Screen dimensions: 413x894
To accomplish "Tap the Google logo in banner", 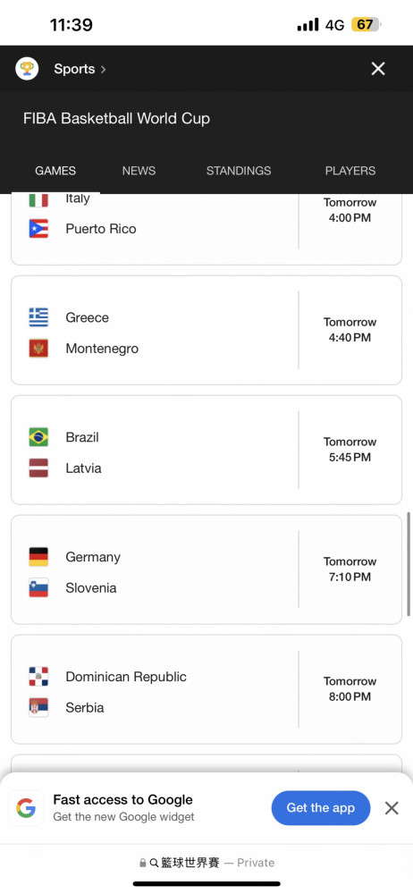I will (26, 808).
